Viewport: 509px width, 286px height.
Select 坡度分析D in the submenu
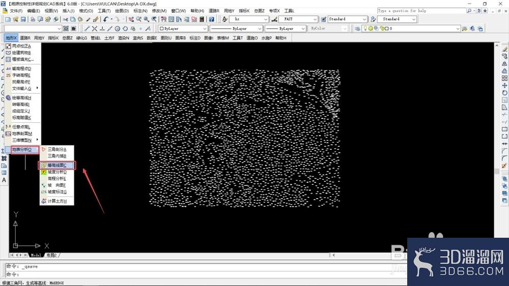57,172
